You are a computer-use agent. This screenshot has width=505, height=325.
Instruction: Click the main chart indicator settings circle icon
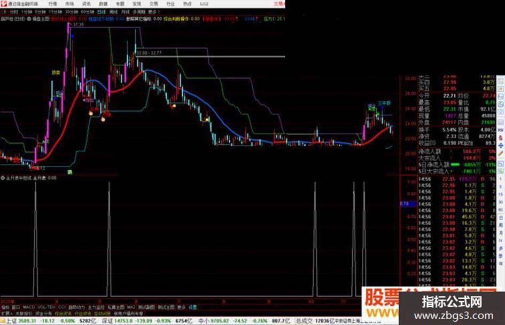[29, 19]
